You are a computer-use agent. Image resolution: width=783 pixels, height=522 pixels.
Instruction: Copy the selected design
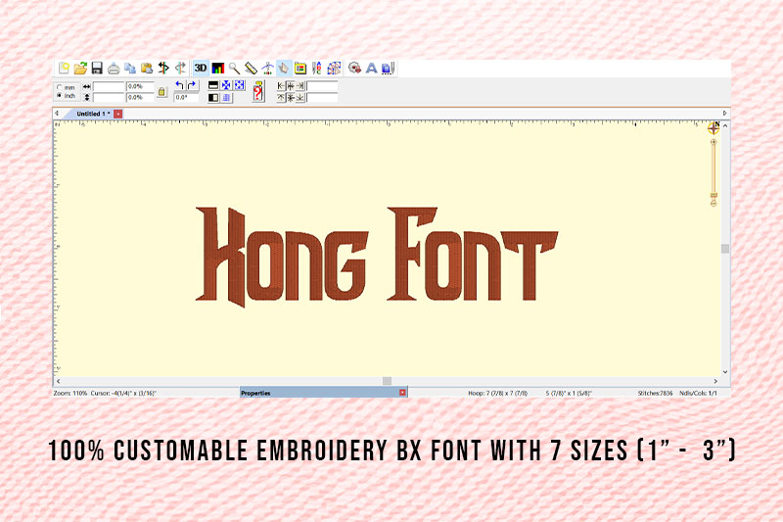tap(130, 68)
